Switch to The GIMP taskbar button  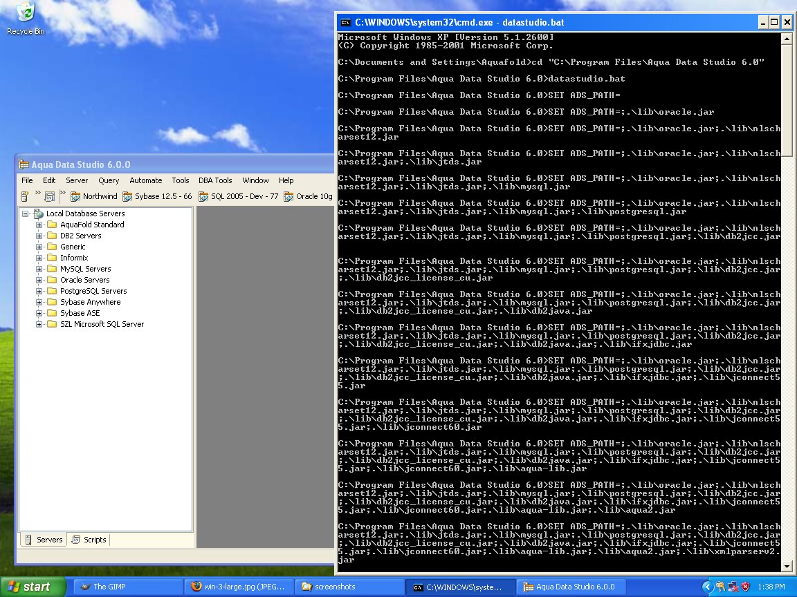[129, 587]
